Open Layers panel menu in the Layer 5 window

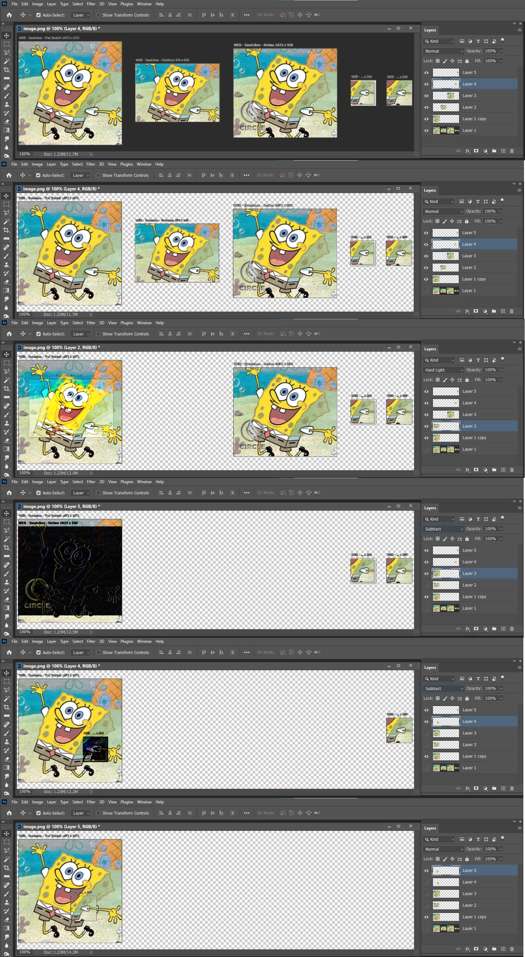coord(519,828)
